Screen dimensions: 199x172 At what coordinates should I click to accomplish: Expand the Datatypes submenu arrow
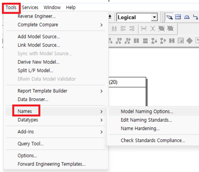tap(101, 120)
